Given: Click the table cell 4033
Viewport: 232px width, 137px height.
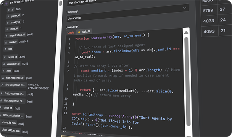Looking at the screenshot, I should click(x=209, y=21).
